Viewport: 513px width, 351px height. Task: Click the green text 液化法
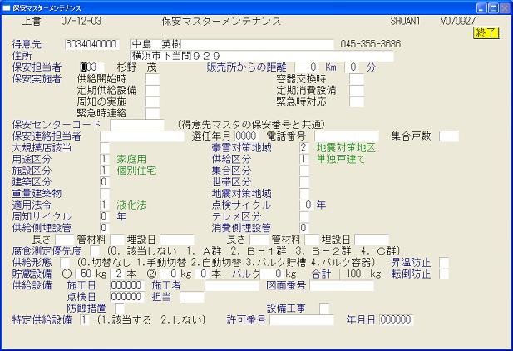pyautogui.click(x=131, y=205)
